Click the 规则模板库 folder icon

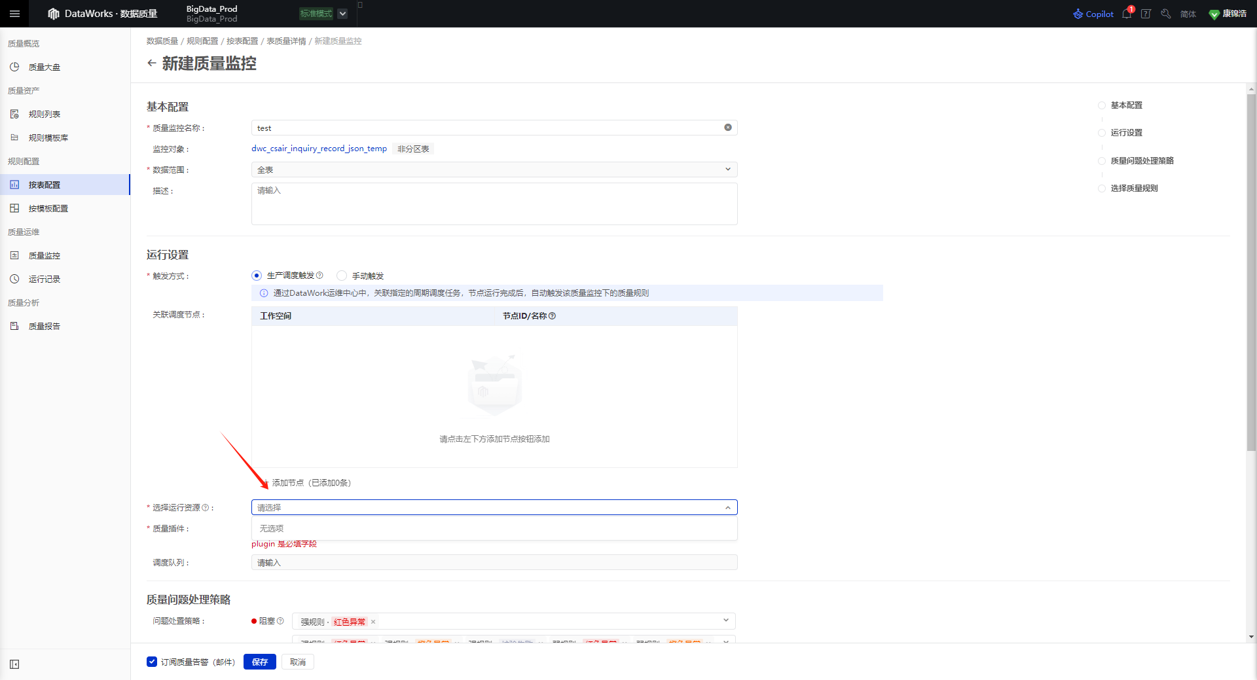pyautogui.click(x=14, y=137)
